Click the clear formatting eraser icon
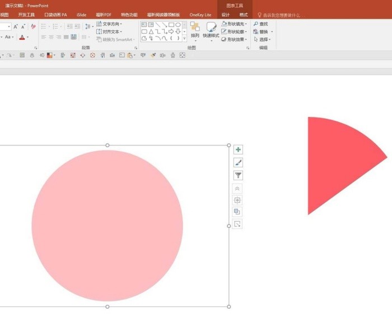Viewport: 392px width, 332px height. [x=33, y=26]
